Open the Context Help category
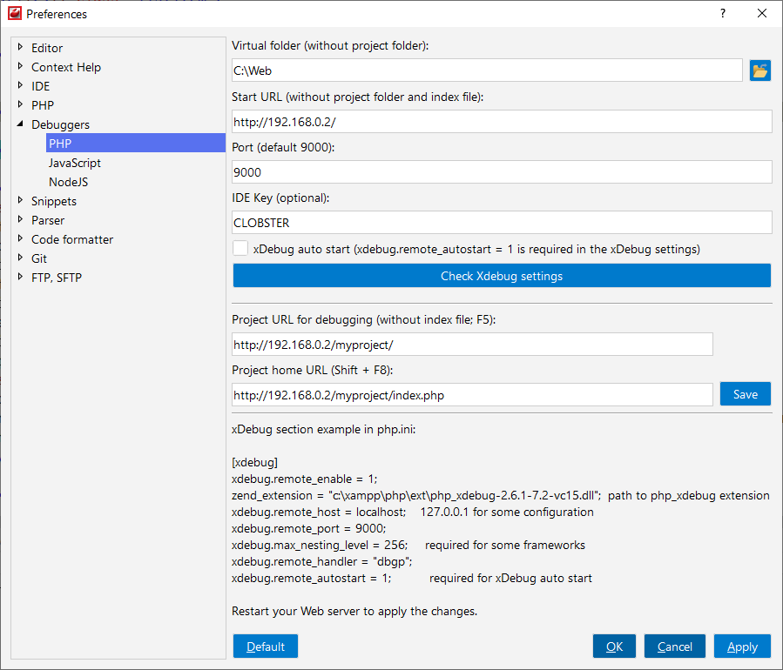The width and height of the screenshot is (783, 670). (x=66, y=67)
